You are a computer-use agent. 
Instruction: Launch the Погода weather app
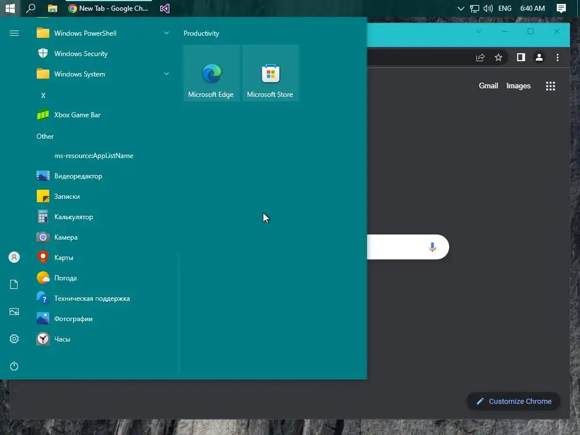102,278
